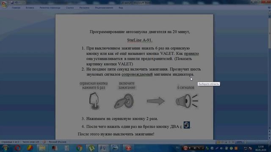Click the 'сервисная кнопка нажмите 6 раз' caption
Image resolution: width=271 pixels, height=152 pixels.
94,85
